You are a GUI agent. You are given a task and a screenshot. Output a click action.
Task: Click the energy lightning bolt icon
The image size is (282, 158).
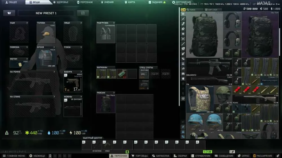(71, 133)
